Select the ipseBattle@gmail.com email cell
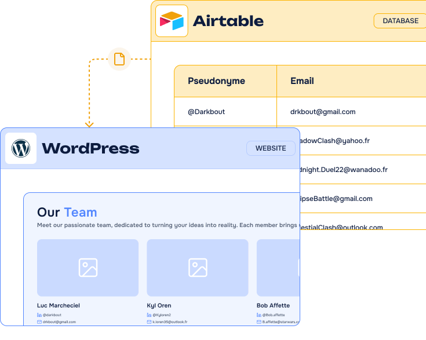The height and width of the screenshot is (340, 426). tap(363, 199)
